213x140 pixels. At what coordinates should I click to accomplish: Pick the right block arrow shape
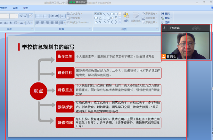click(112, 18)
